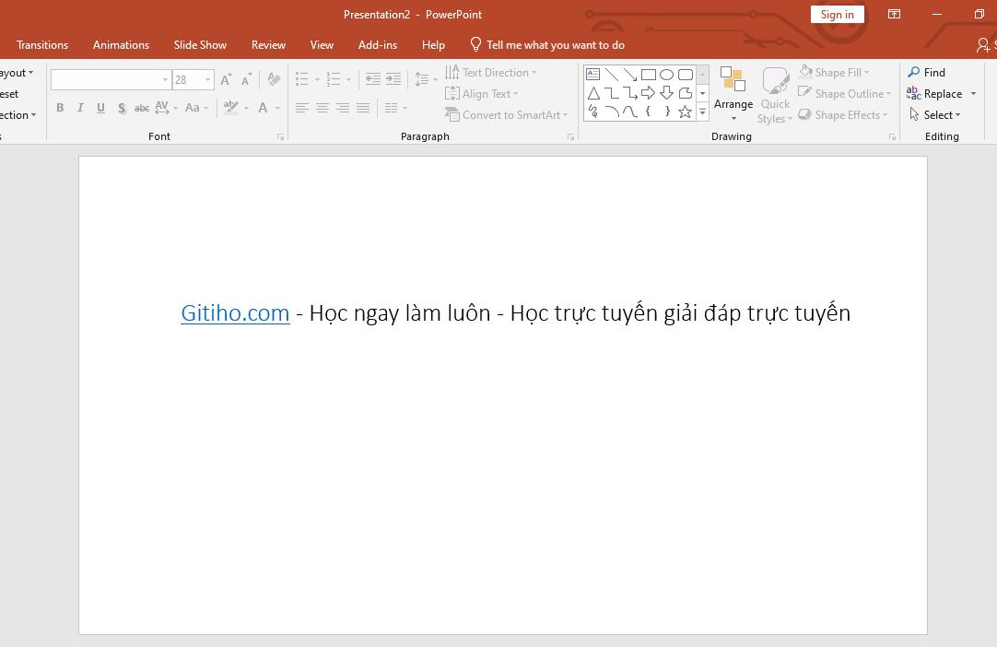Select the Text Box shape tool
This screenshot has width=997, height=647.
point(592,74)
